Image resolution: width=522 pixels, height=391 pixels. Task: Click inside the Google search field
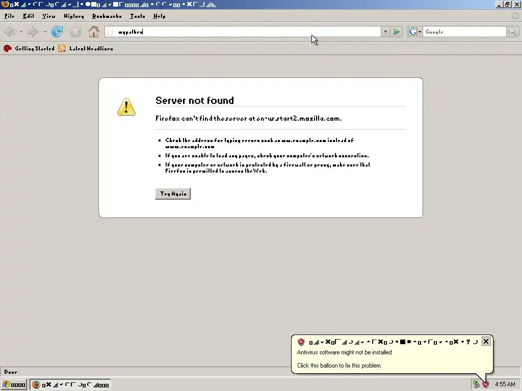464,32
